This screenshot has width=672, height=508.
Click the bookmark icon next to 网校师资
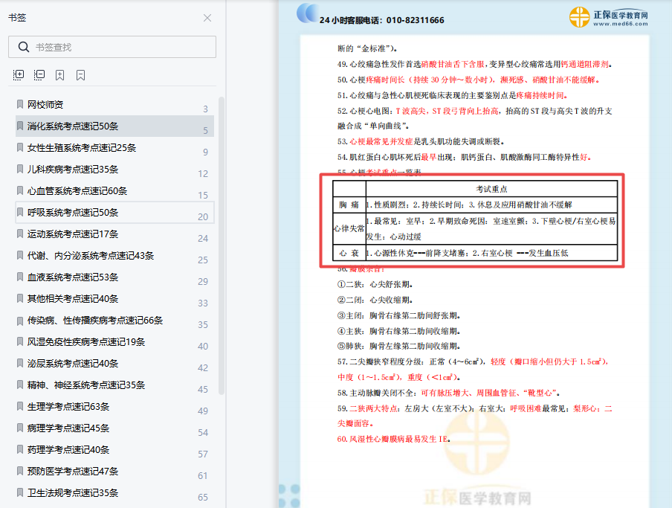pyautogui.click(x=19, y=105)
